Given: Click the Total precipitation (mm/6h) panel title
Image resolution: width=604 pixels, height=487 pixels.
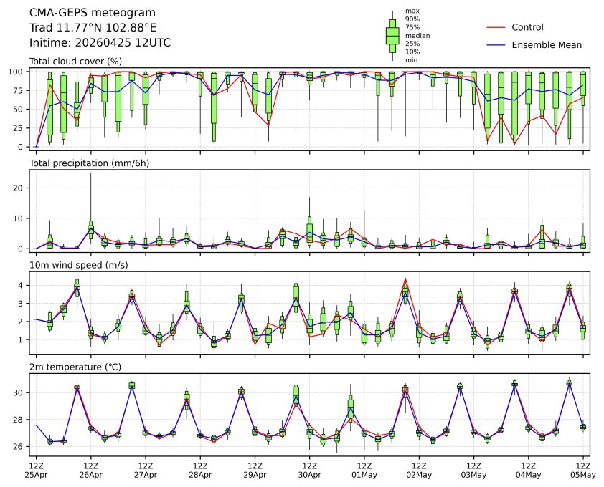Looking at the screenshot, I should point(87,163).
